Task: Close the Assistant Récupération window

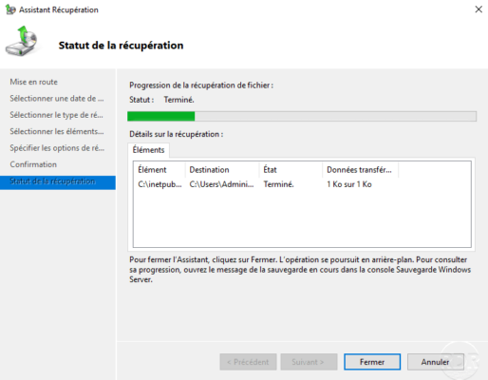Action: click(479, 9)
